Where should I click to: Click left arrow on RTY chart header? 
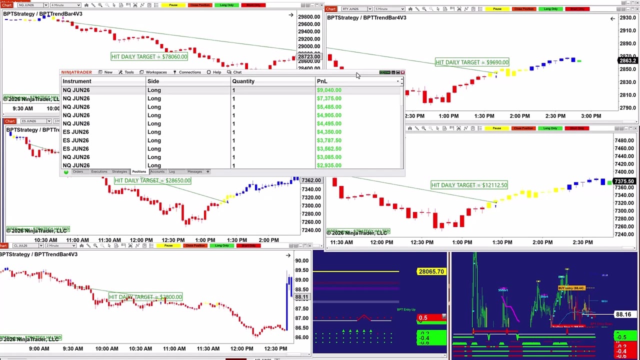(x=612, y=19)
